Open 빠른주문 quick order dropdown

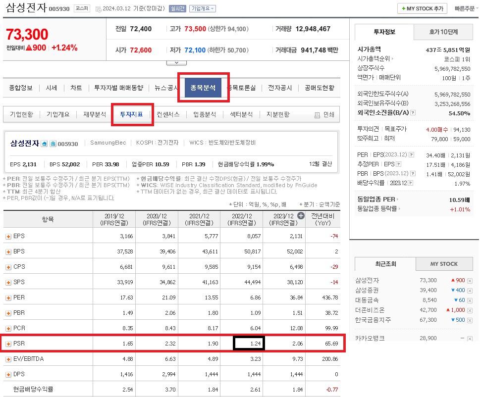coord(466,8)
